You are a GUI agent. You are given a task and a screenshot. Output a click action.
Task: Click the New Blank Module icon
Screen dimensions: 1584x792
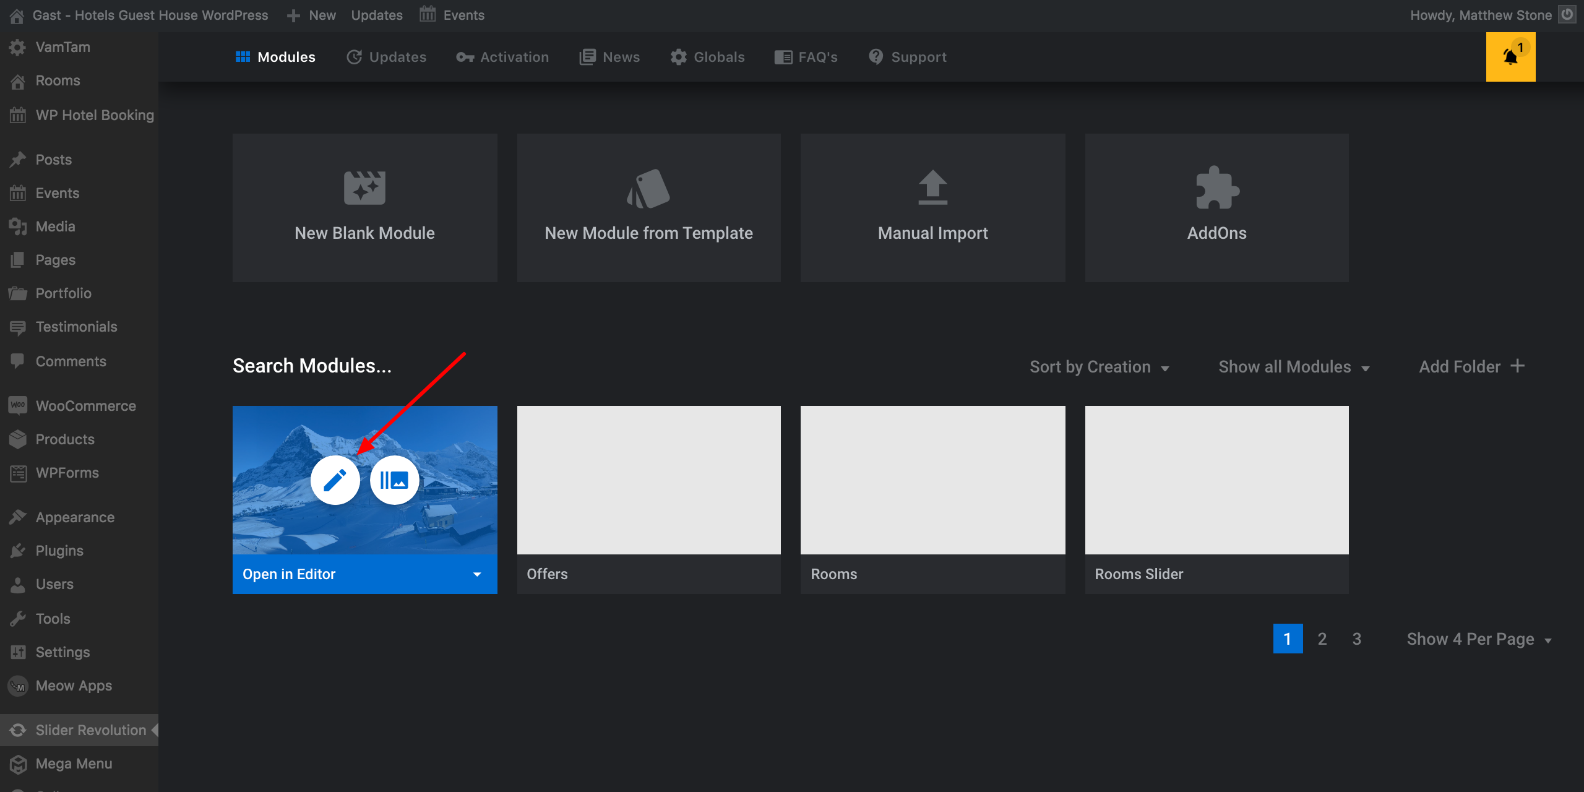(x=364, y=187)
